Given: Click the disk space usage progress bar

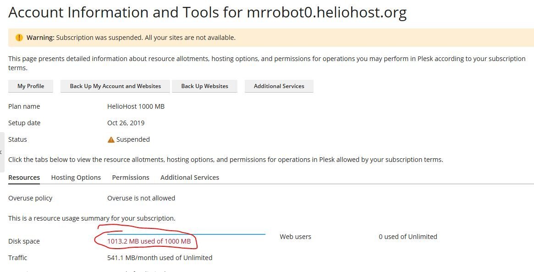Looking at the screenshot, I should [186, 234].
